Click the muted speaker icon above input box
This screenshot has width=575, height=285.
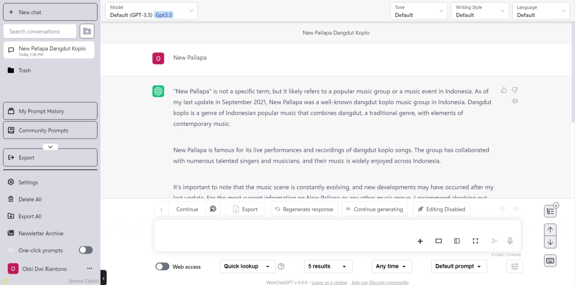(x=516, y=209)
